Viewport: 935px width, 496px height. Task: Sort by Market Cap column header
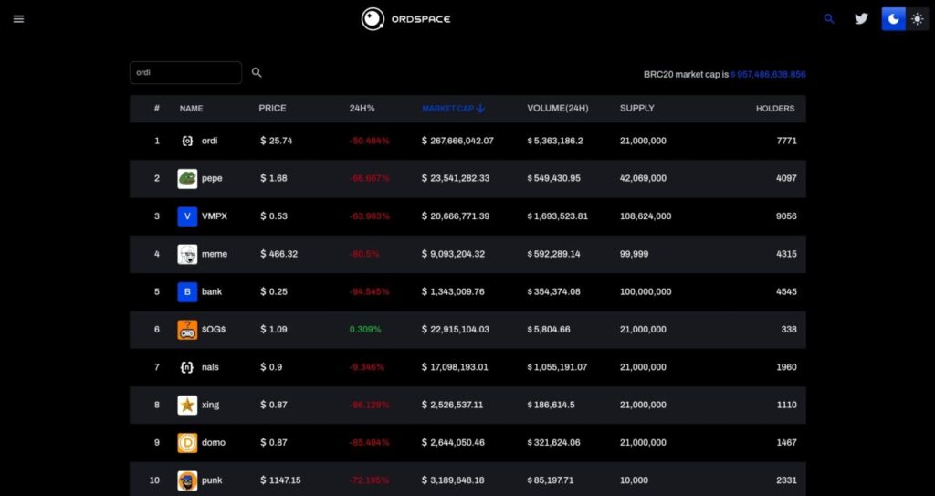[x=452, y=108]
